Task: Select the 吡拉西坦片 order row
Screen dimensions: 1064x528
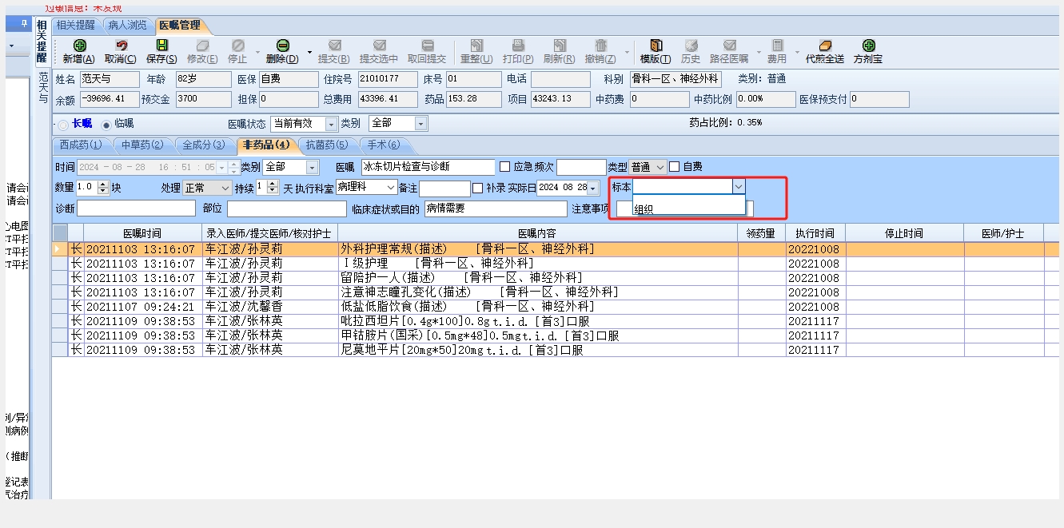Action: pos(556,321)
